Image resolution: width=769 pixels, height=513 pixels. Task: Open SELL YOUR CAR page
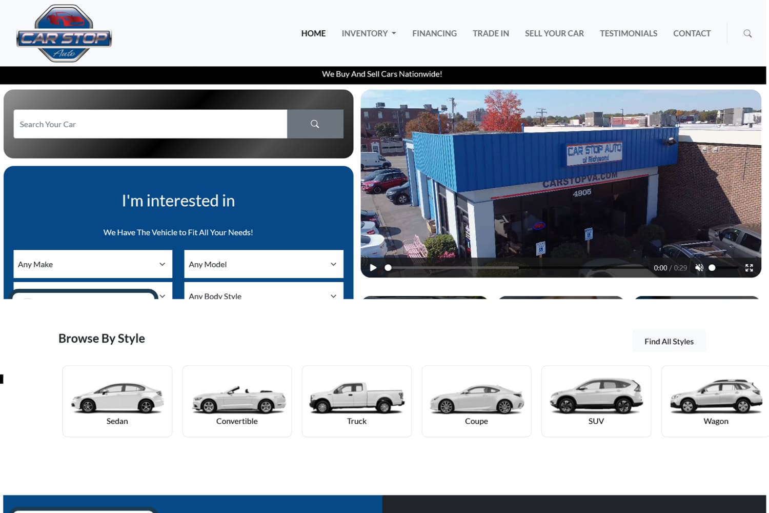(x=554, y=33)
